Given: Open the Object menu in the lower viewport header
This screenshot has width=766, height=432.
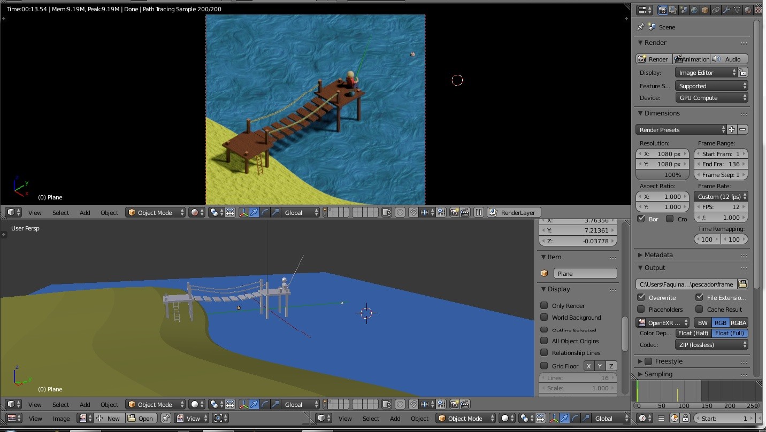Looking at the screenshot, I should coord(110,404).
